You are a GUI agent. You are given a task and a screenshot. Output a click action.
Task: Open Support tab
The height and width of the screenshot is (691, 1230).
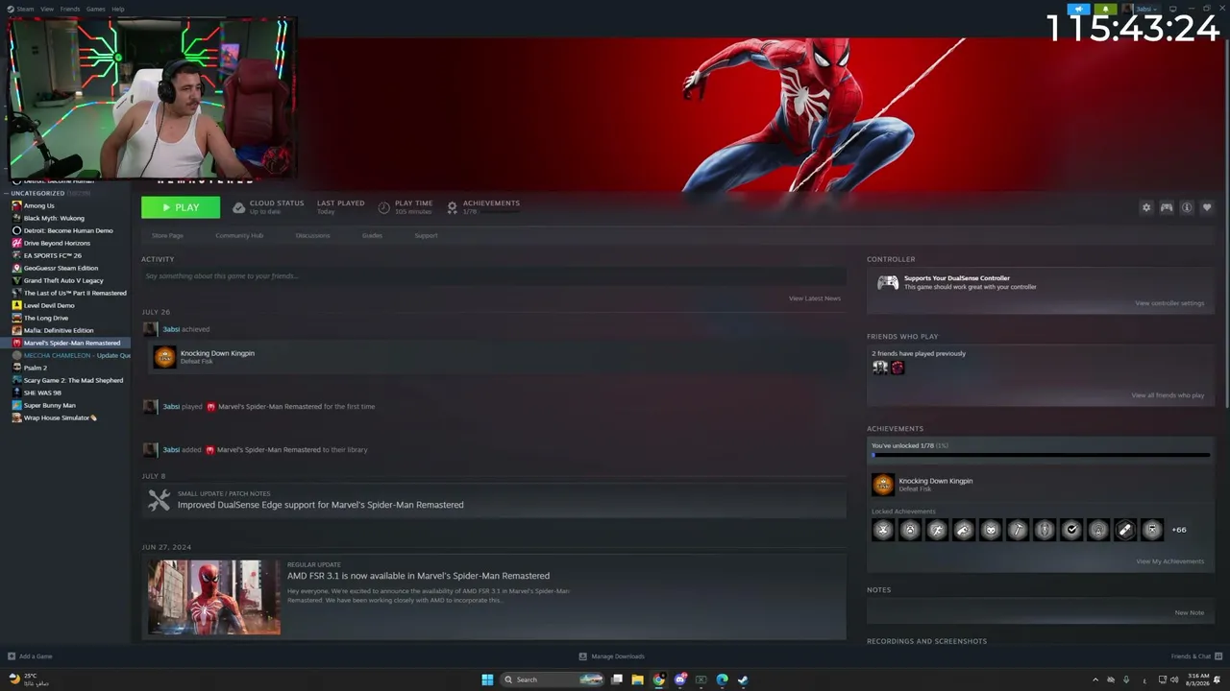tap(426, 235)
